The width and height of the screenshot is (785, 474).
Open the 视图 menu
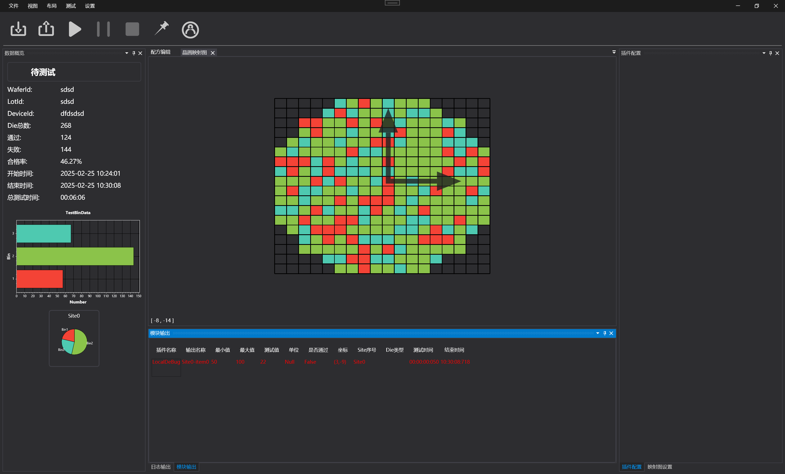click(x=33, y=6)
